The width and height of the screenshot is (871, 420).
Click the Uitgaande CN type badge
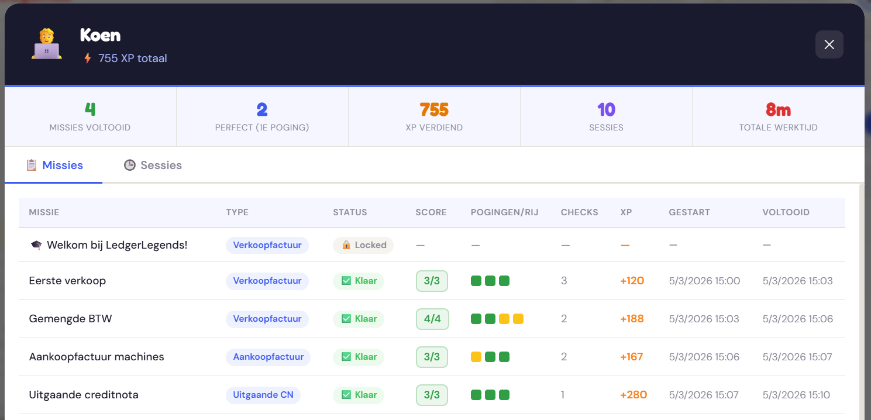pos(263,395)
